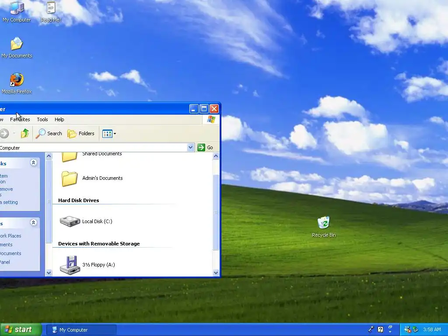Open the Search pane from the toolbar
Viewport: 448px width, 336px height.
pyautogui.click(x=49, y=133)
